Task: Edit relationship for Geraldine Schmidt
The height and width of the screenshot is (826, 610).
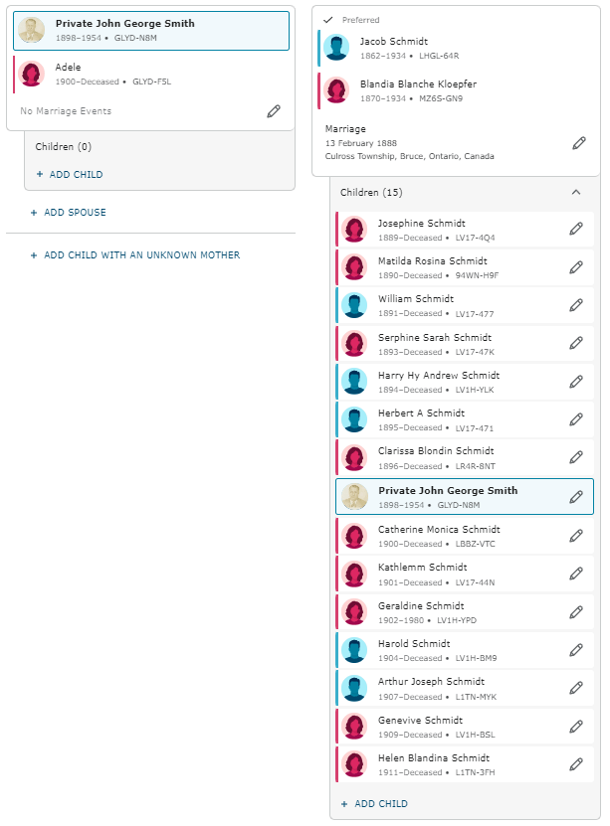Action: [575, 612]
